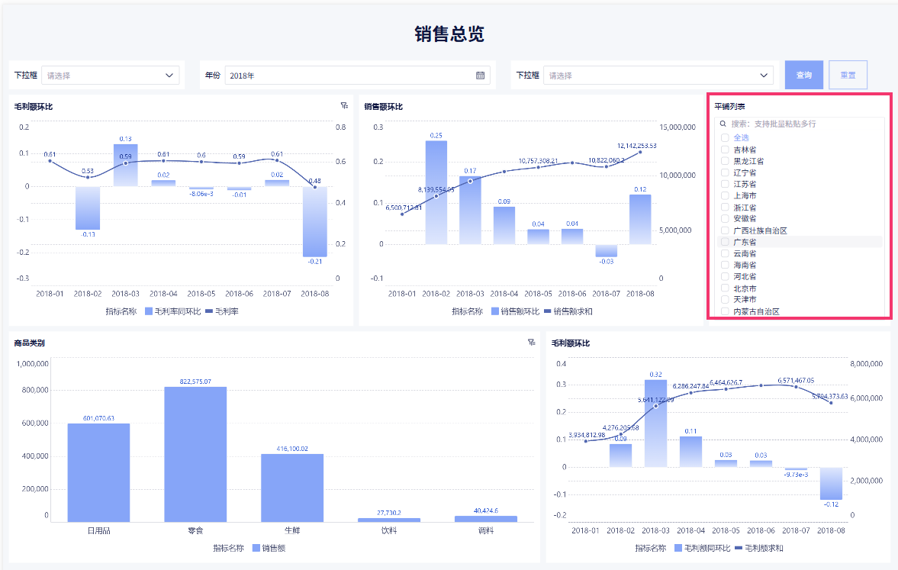
Task: Expand the first 下拉框 dropdown
Action: tap(111, 75)
